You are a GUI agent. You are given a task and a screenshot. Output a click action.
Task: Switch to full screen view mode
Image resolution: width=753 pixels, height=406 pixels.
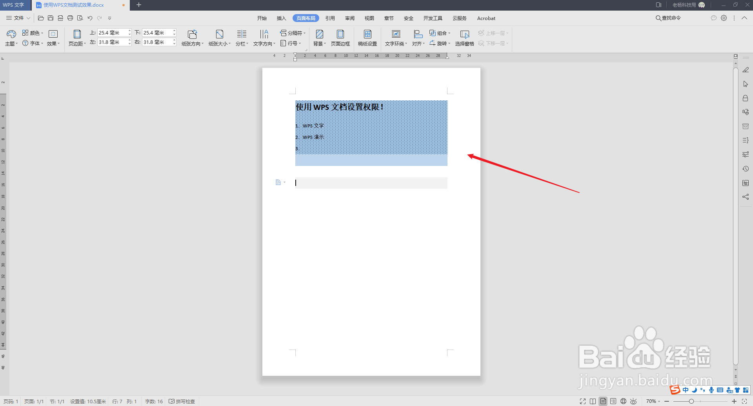[583, 401]
